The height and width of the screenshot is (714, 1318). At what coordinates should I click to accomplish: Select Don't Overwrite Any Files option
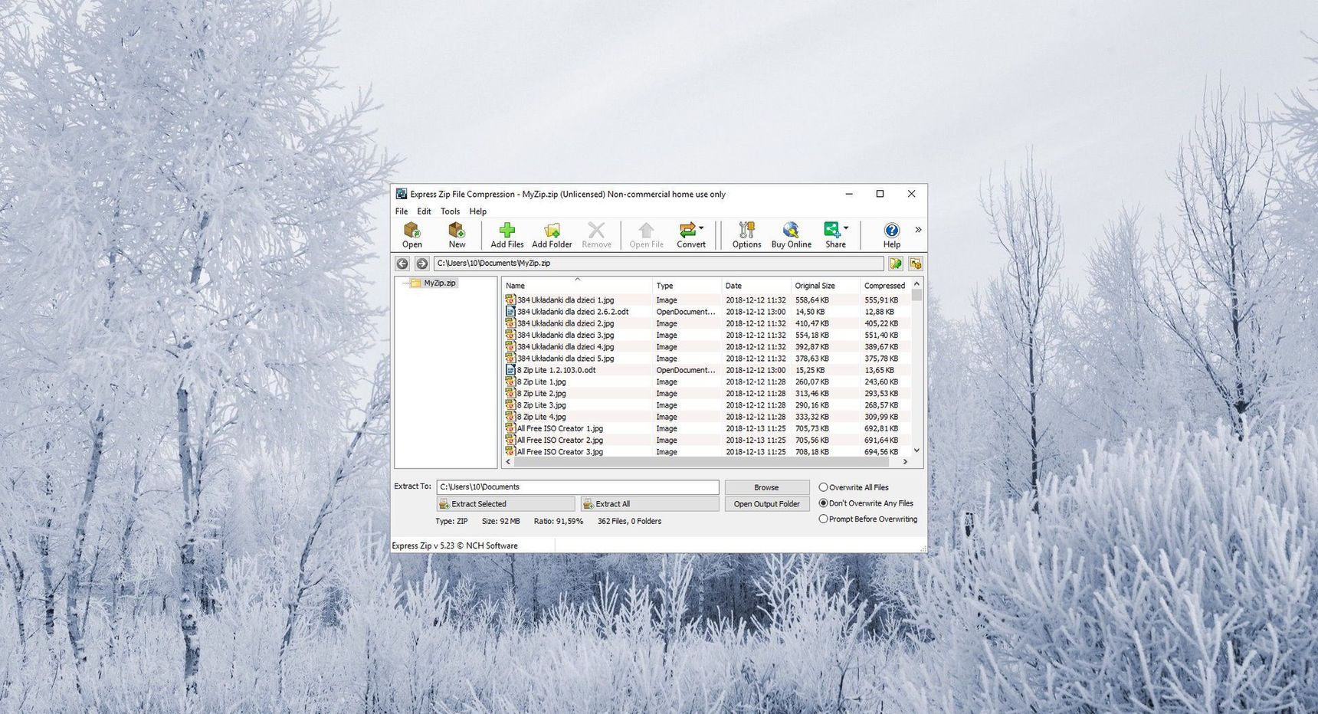(x=823, y=503)
